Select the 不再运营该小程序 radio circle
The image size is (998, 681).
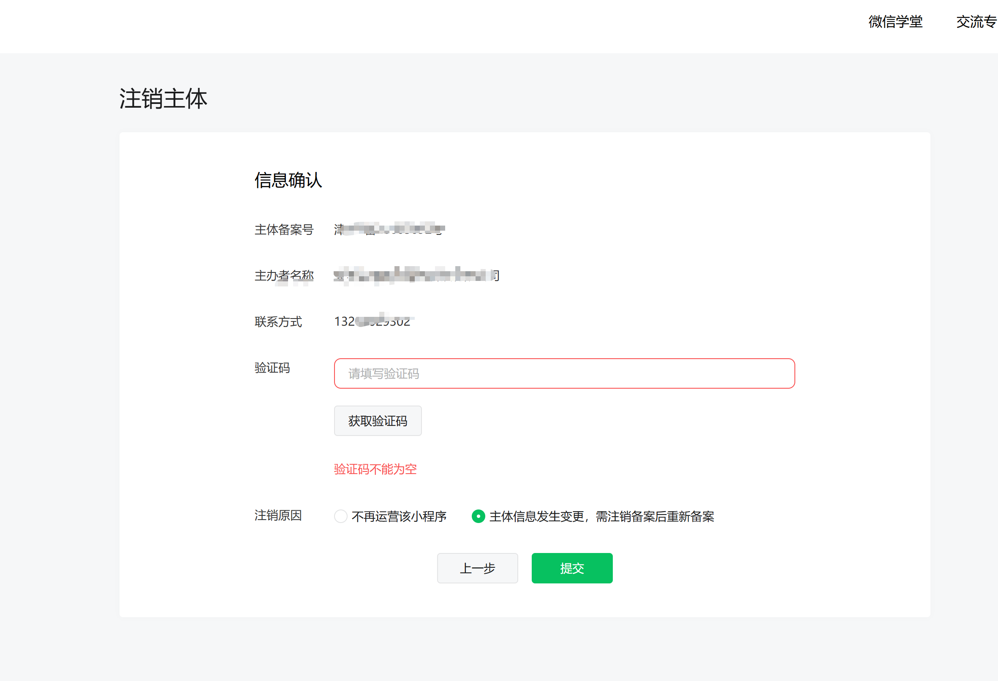[x=340, y=516]
